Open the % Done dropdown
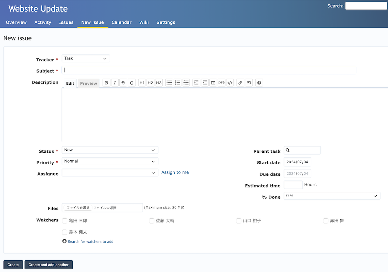The height and width of the screenshot is (272, 388). [x=332, y=196]
